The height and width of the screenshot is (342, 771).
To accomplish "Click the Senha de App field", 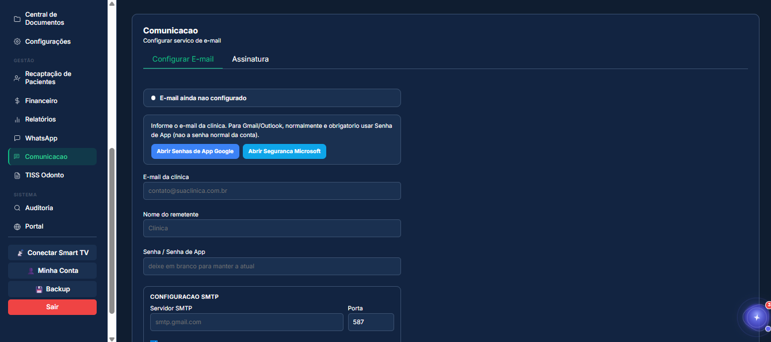I will 272,266.
